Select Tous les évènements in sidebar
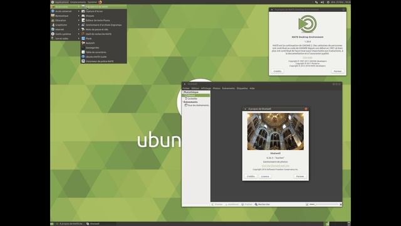This screenshot has height=226, width=401. 197,105
